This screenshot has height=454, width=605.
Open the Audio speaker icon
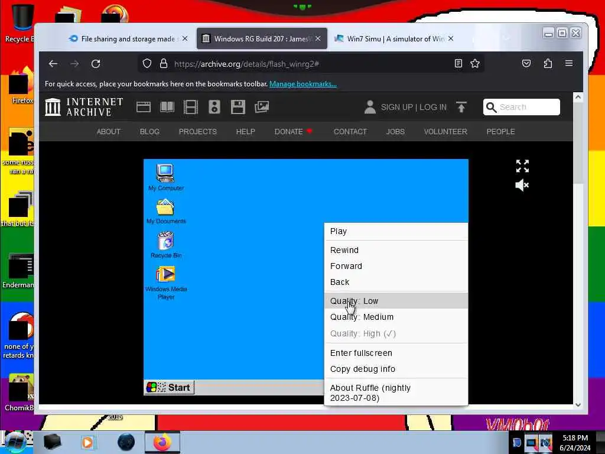click(x=214, y=107)
